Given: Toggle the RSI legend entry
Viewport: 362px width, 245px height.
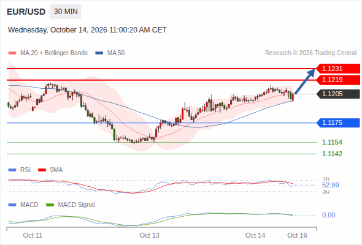Looking at the screenshot, I should 20,170.
